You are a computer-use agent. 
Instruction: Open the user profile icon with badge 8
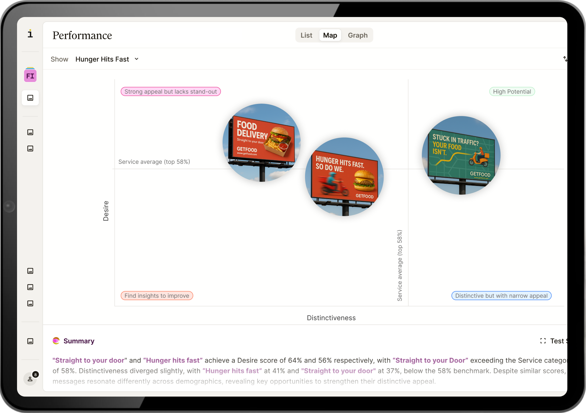tap(30, 379)
